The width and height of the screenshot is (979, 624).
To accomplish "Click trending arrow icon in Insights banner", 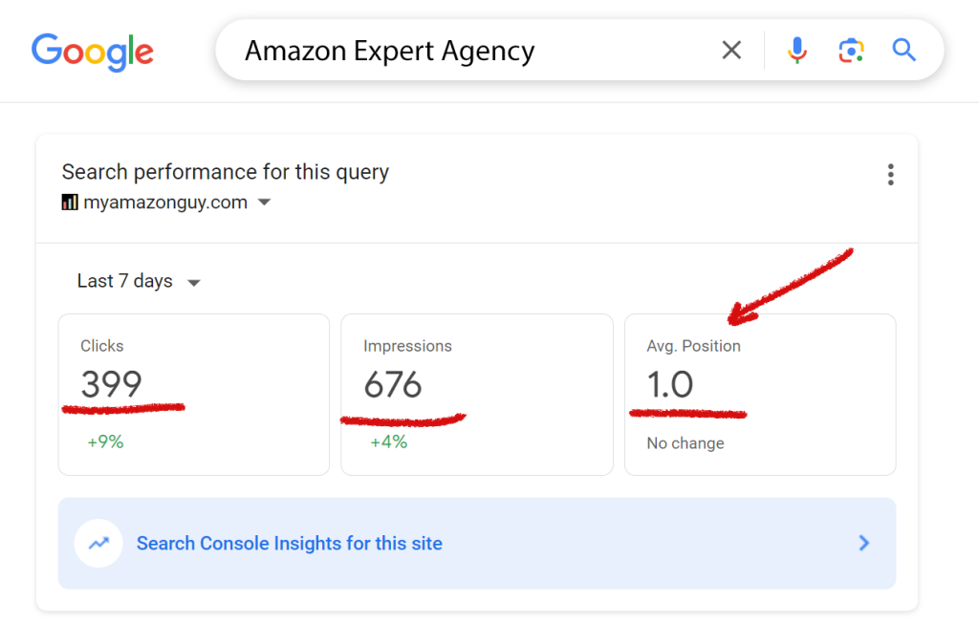I will pos(98,543).
